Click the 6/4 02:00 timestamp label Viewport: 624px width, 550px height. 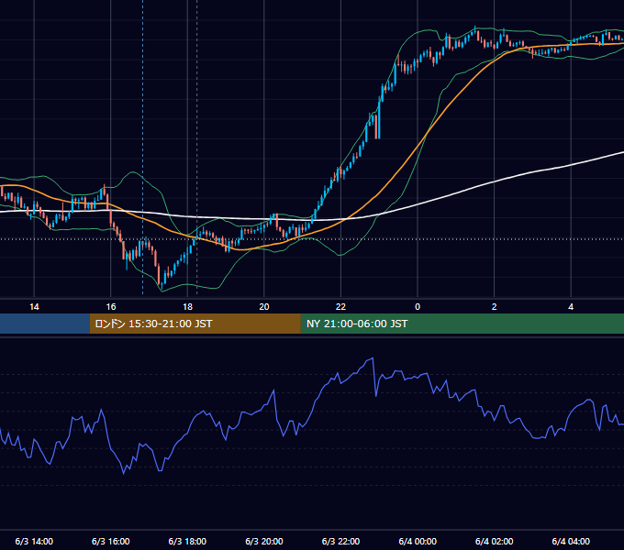coord(495,541)
